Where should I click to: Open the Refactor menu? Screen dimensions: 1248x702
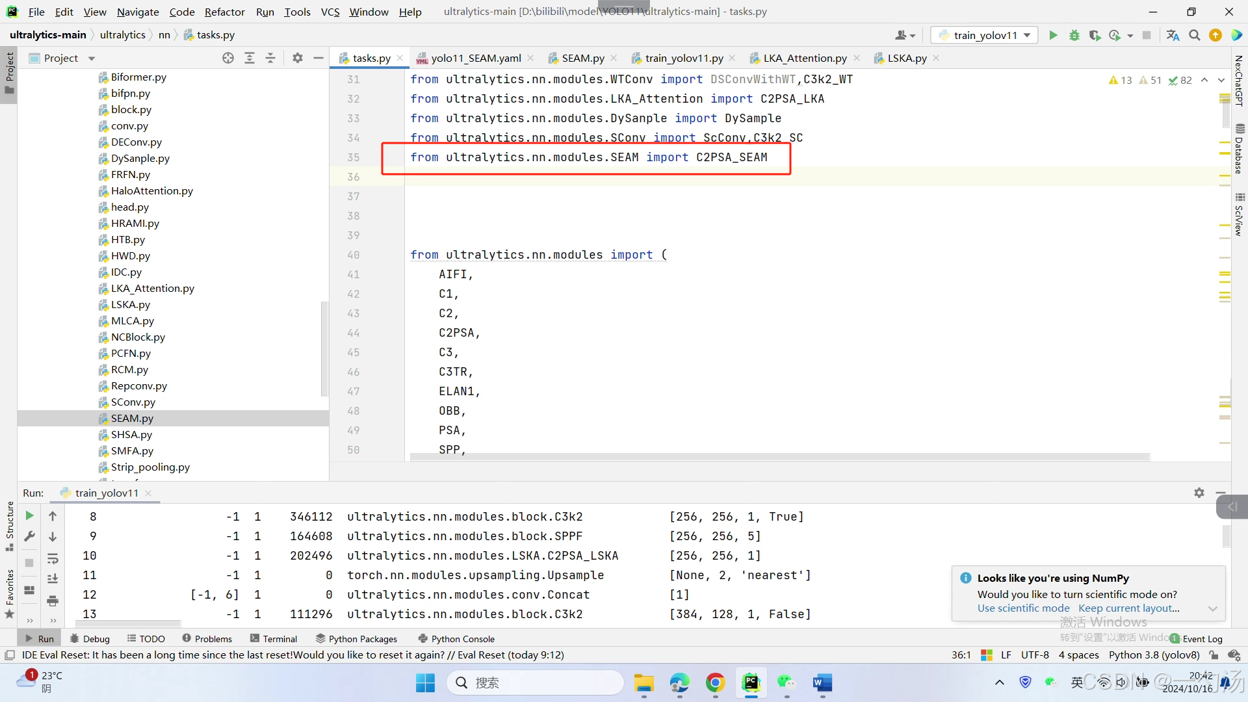coord(224,12)
